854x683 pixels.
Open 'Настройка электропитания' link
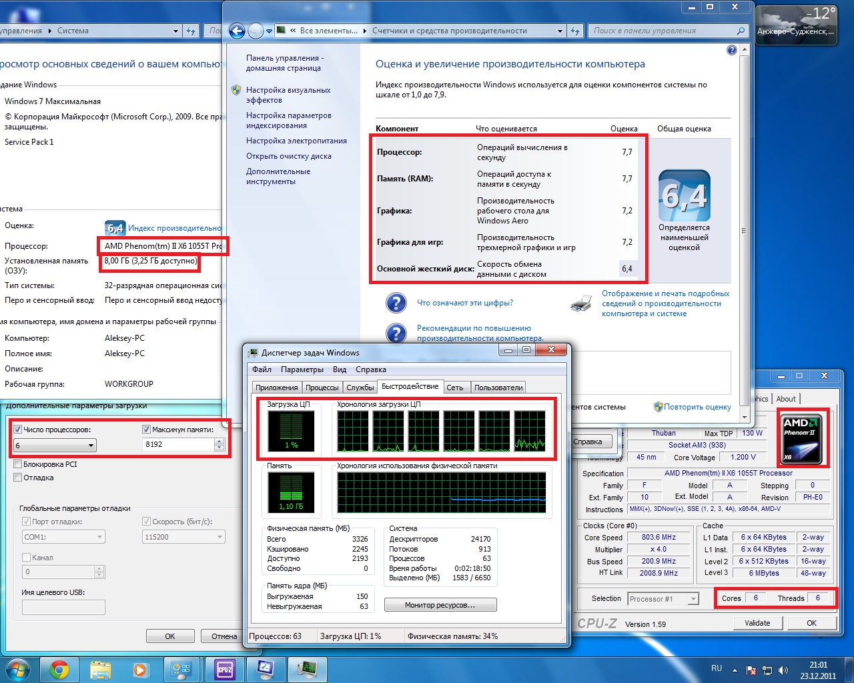(x=296, y=141)
